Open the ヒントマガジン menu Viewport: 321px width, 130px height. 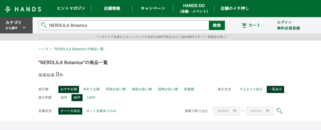[x=71, y=8]
